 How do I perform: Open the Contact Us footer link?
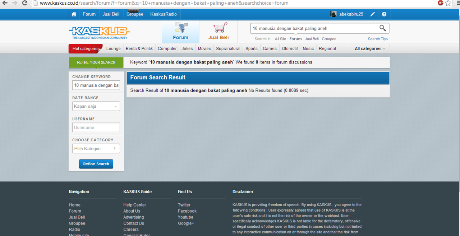pyautogui.click(x=134, y=223)
